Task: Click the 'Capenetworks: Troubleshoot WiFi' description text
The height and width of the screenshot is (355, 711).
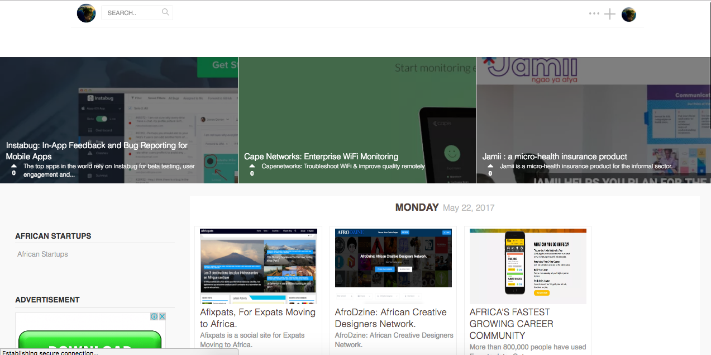Action: click(x=343, y=166)
